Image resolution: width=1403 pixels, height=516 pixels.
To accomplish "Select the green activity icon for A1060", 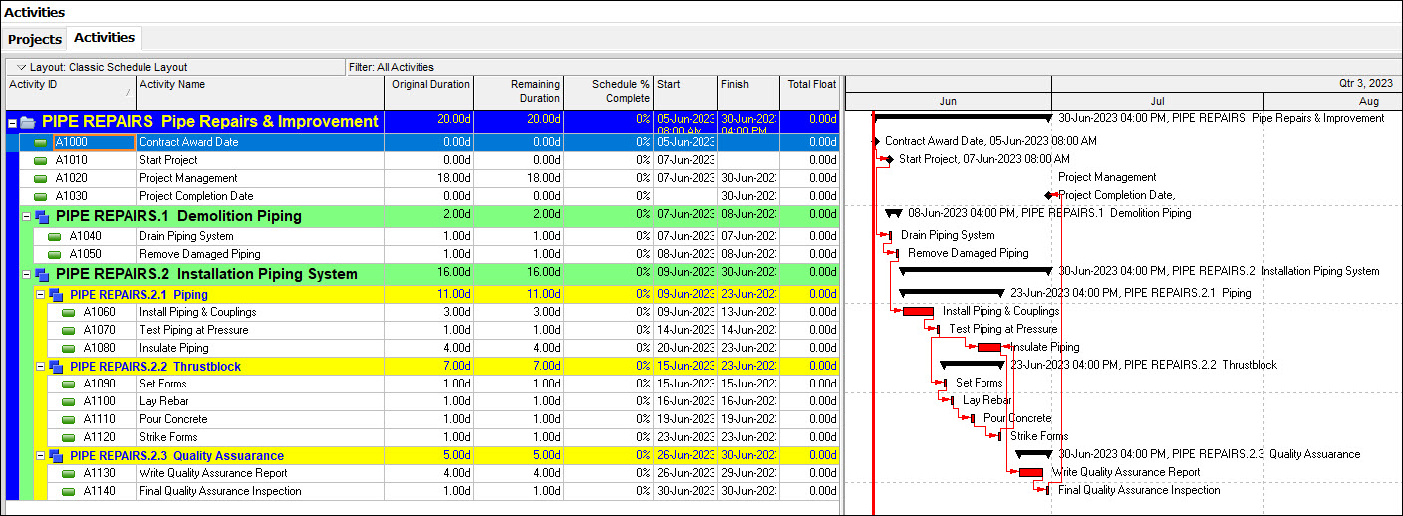I will click(x=69, y=312).
